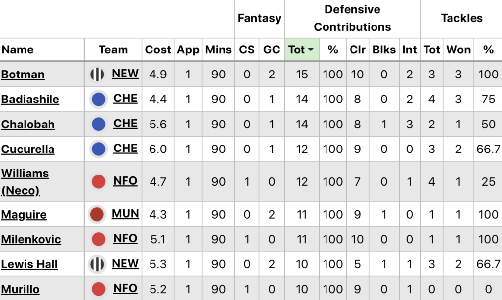Screen dimensions: 502x300
Task: Click CHE team link in Badiashile row
Action: coord(125,99)
